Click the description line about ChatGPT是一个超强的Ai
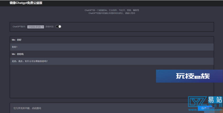The image size is (223, 113). (112, 10)
